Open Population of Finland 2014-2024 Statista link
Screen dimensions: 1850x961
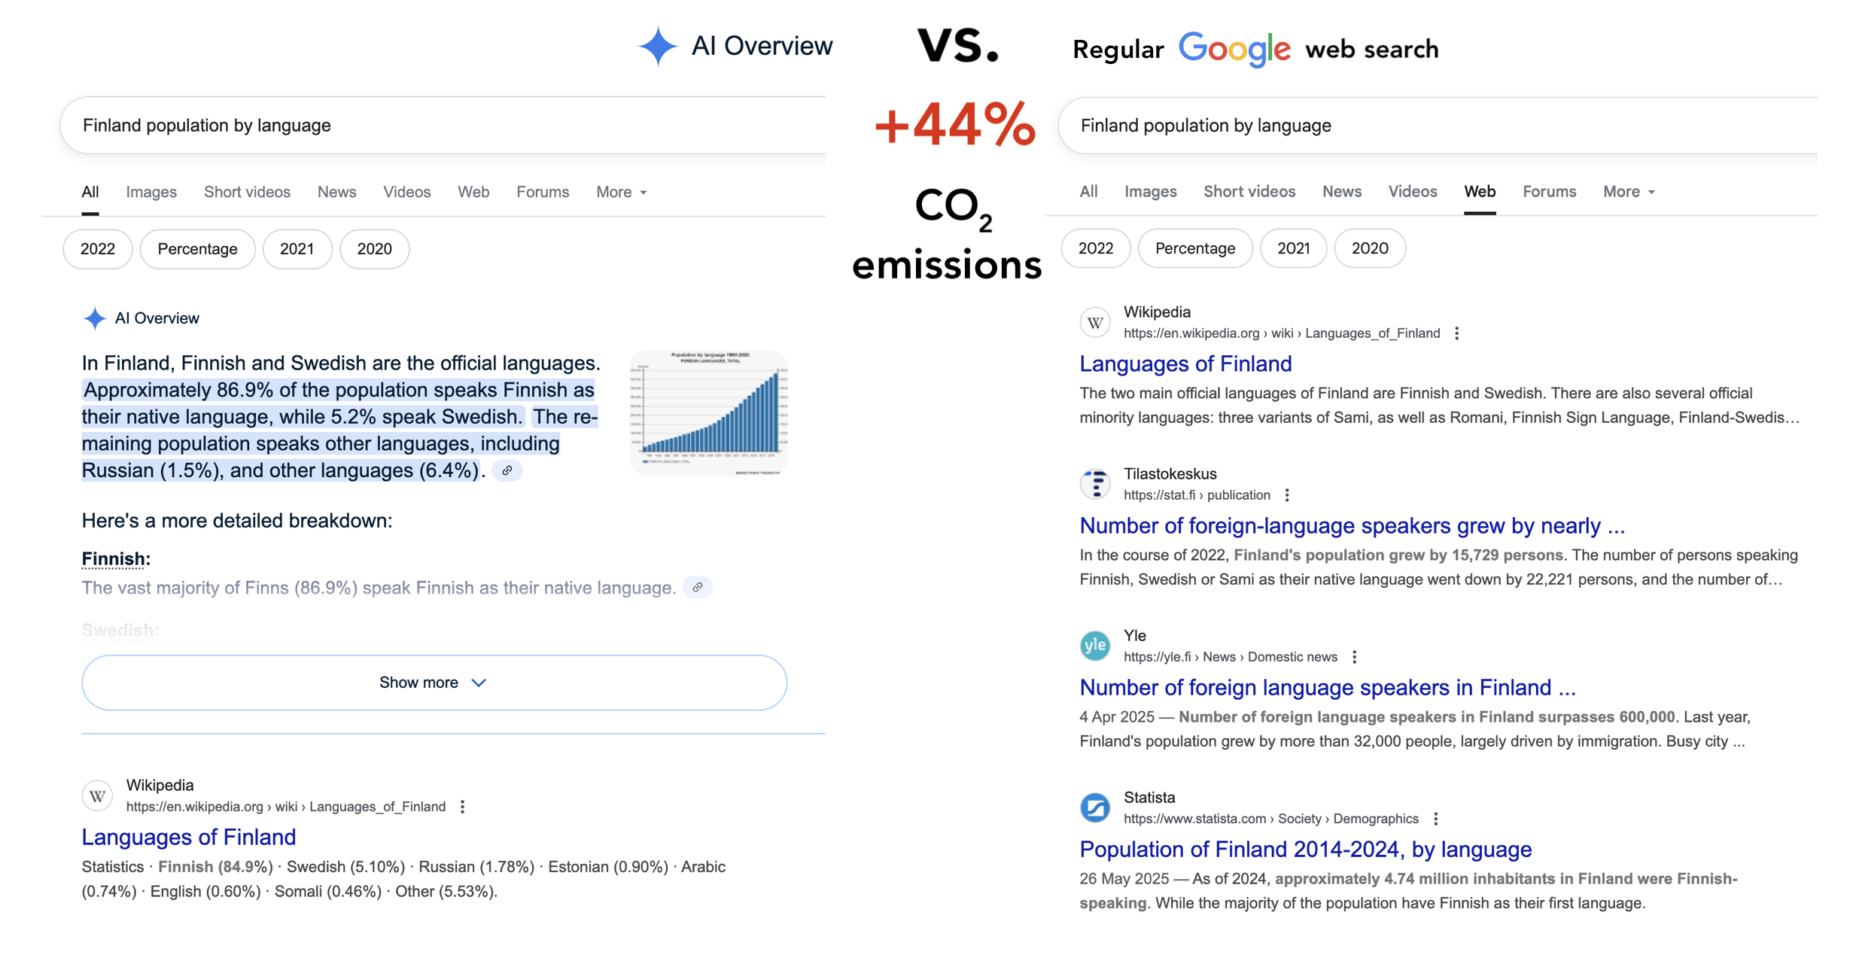click(x=1305, y=850)
